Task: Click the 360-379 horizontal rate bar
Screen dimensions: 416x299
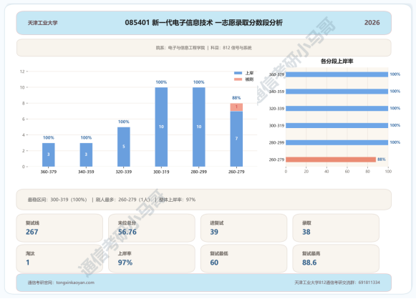Action: pyautogui.click(x=337, y=74)
